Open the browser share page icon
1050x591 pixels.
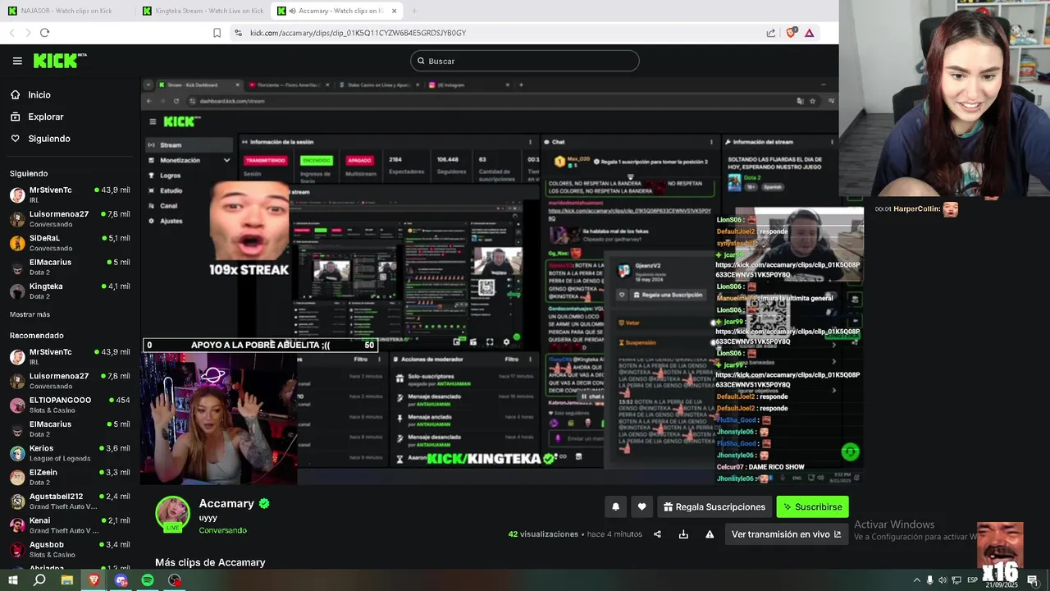point(771,33)
